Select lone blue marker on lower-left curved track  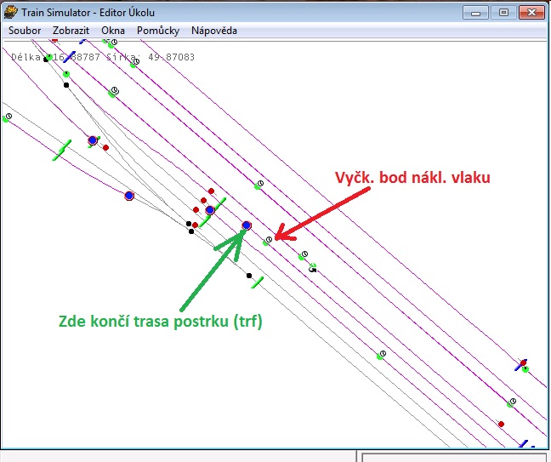pos(129,196)
